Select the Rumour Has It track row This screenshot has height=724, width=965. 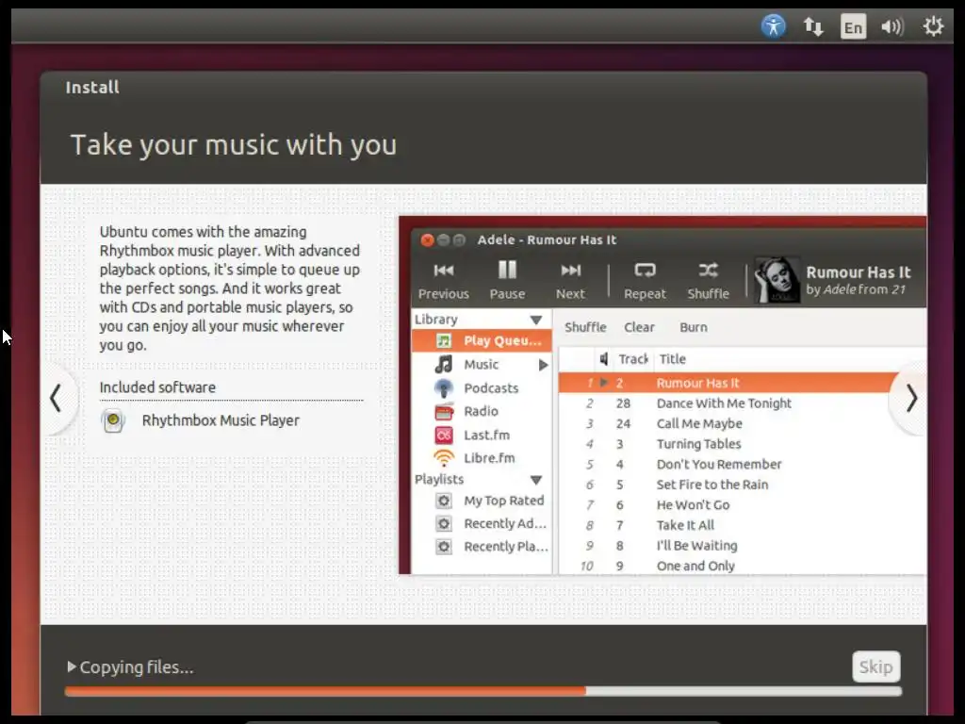pos(743,383)
